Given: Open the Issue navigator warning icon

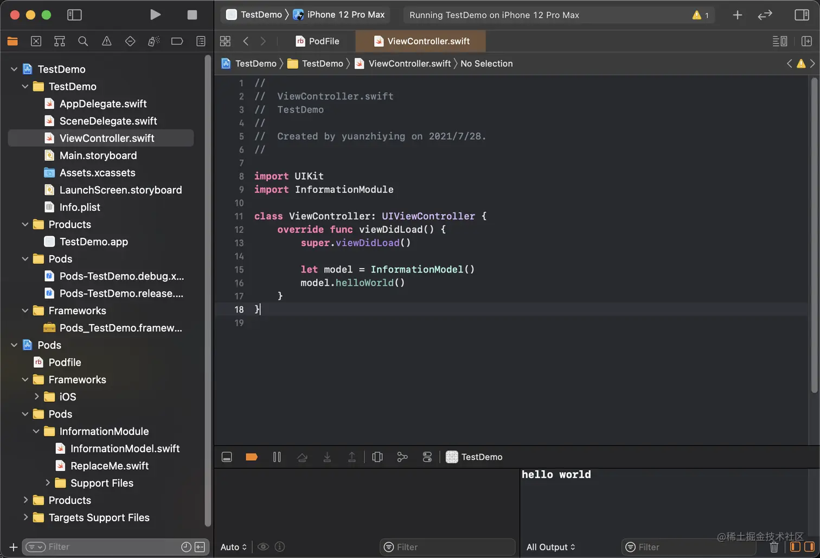Looking at the screenshot, I should pos(106,41).
